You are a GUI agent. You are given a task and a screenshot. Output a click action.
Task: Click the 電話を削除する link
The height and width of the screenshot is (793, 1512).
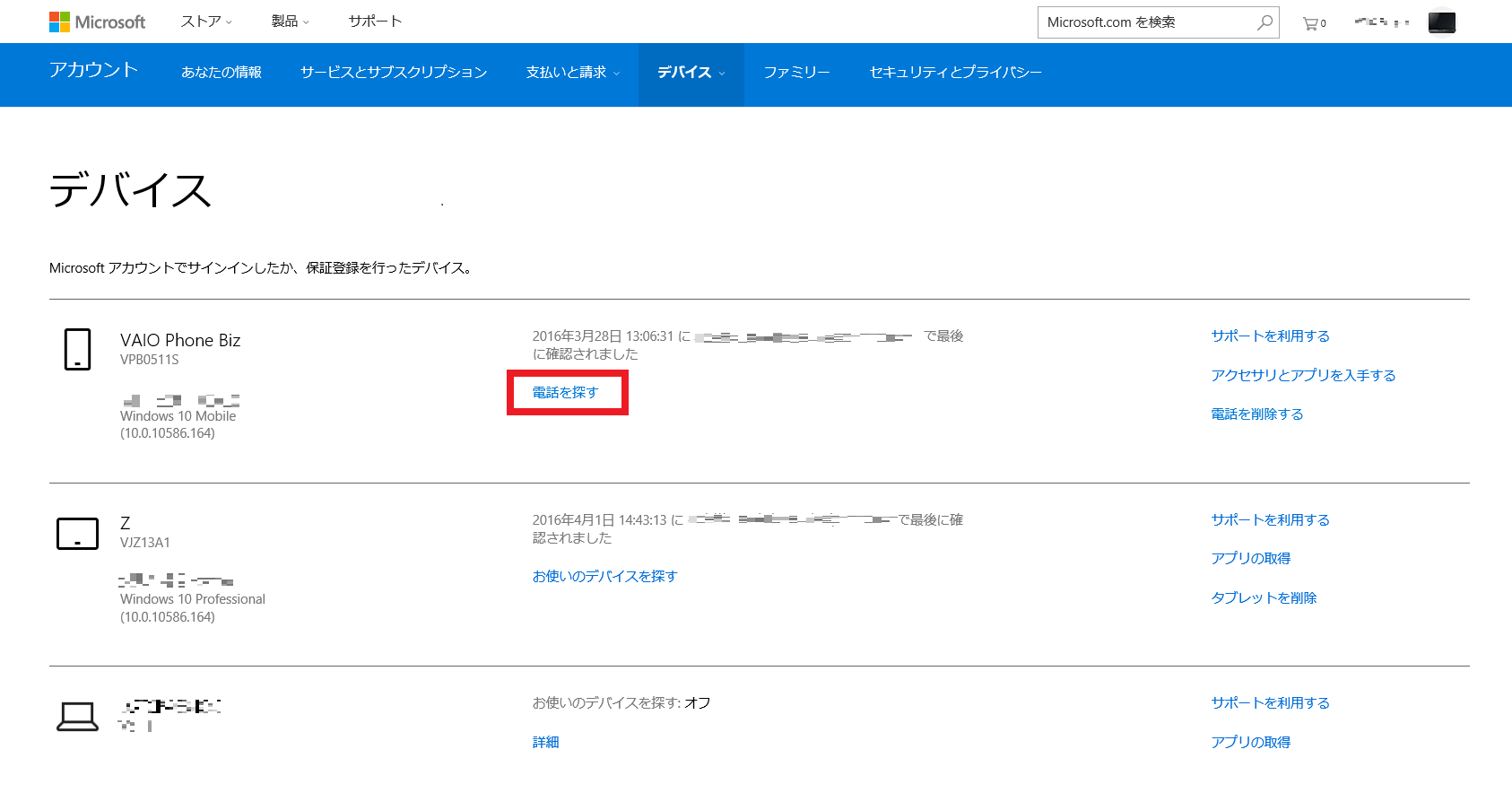(1257, 414)
